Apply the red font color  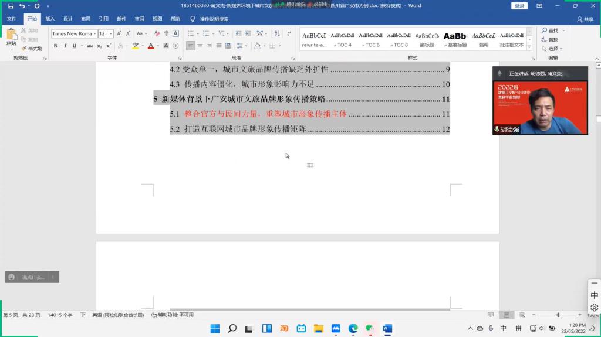151,46
